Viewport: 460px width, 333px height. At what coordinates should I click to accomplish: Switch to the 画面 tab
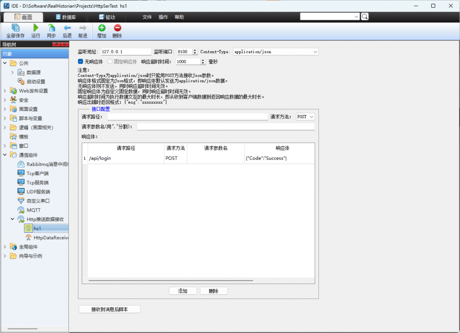(x=23, y=18)
